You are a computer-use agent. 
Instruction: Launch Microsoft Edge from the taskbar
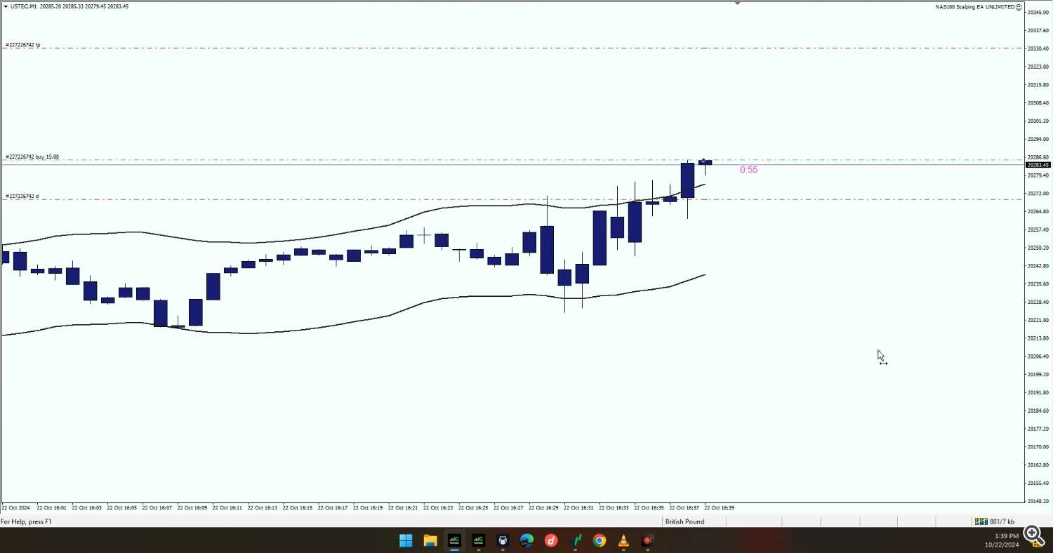(x=526, y=540)
